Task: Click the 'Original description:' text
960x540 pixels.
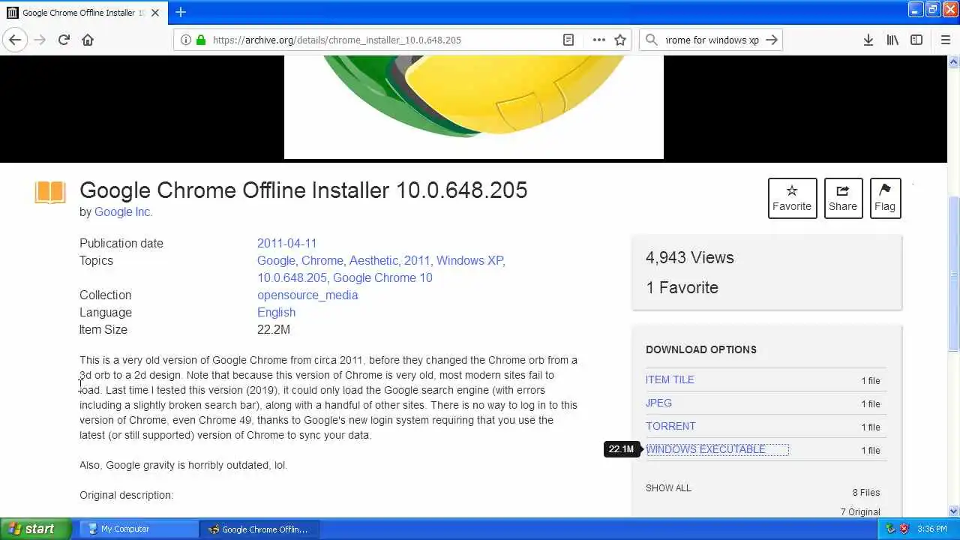Action: [x=127, y=495]
